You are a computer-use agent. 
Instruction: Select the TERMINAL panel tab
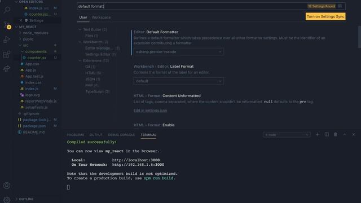click(x=148, y=135)
